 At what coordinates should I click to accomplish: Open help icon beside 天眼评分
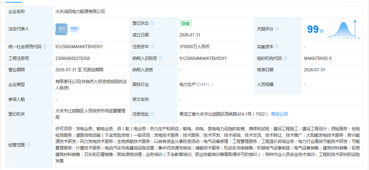pyautogui.click(x=277, y=29)
